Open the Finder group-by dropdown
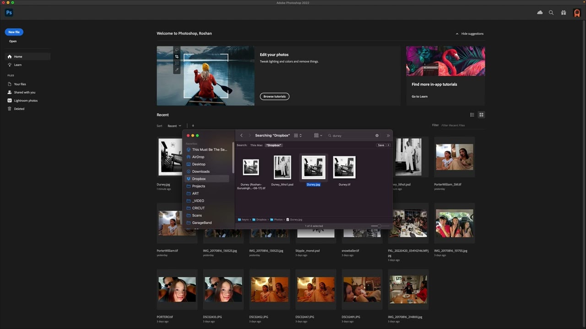This screenshot has width=586, height=329. click(318, 135)
